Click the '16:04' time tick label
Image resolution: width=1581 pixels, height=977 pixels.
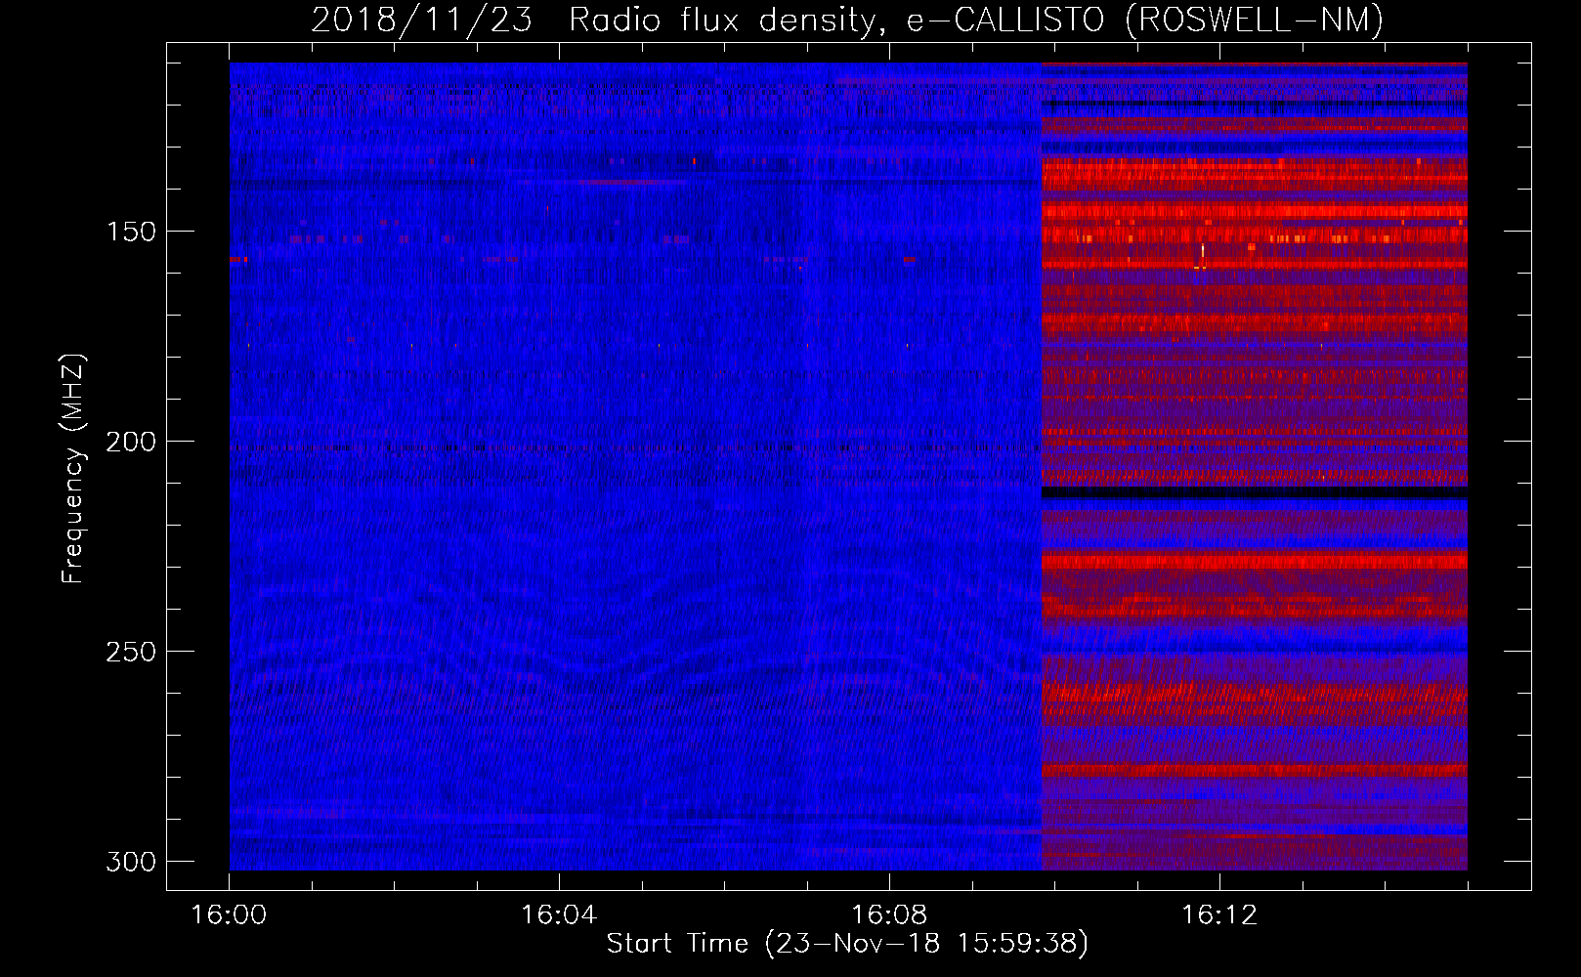point(559,915)
